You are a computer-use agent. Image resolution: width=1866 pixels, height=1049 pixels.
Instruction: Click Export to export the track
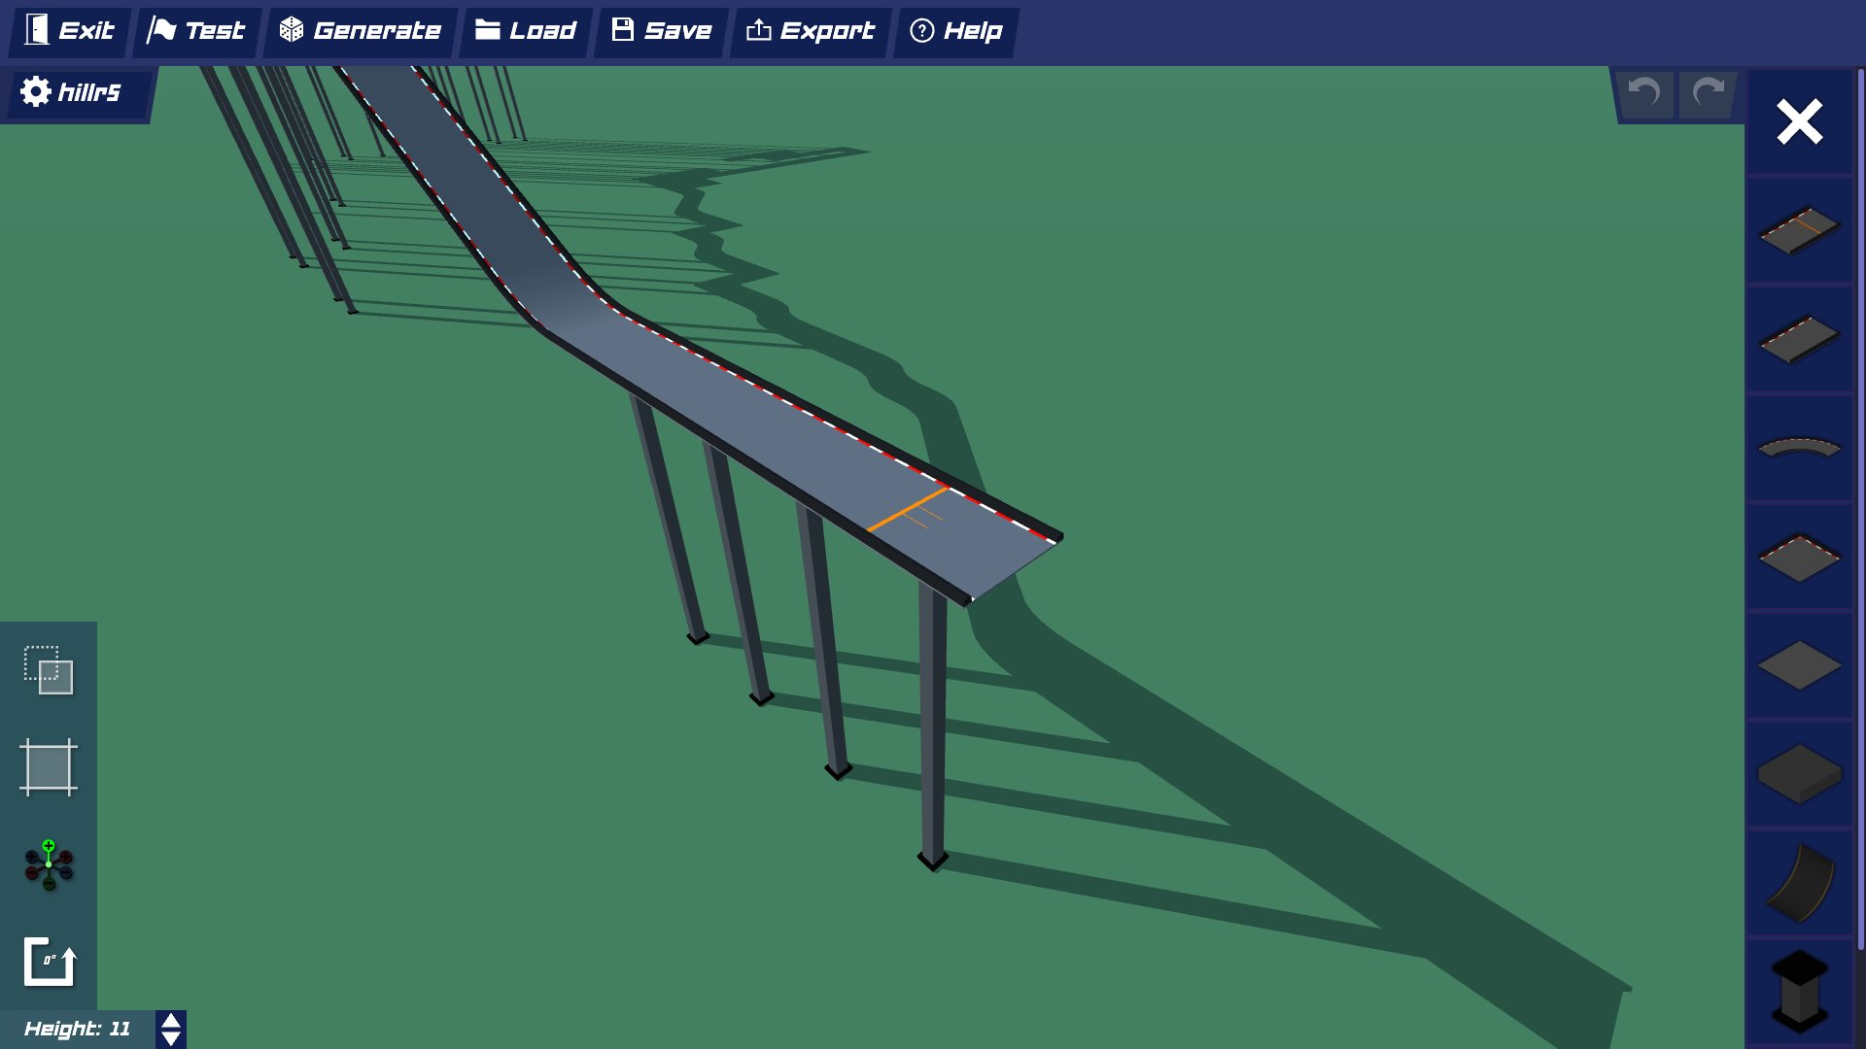point(810,30)
